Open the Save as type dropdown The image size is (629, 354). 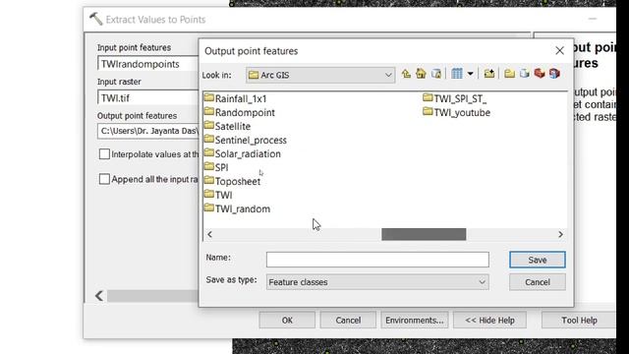pyautogui.click(x=482, y=282)
